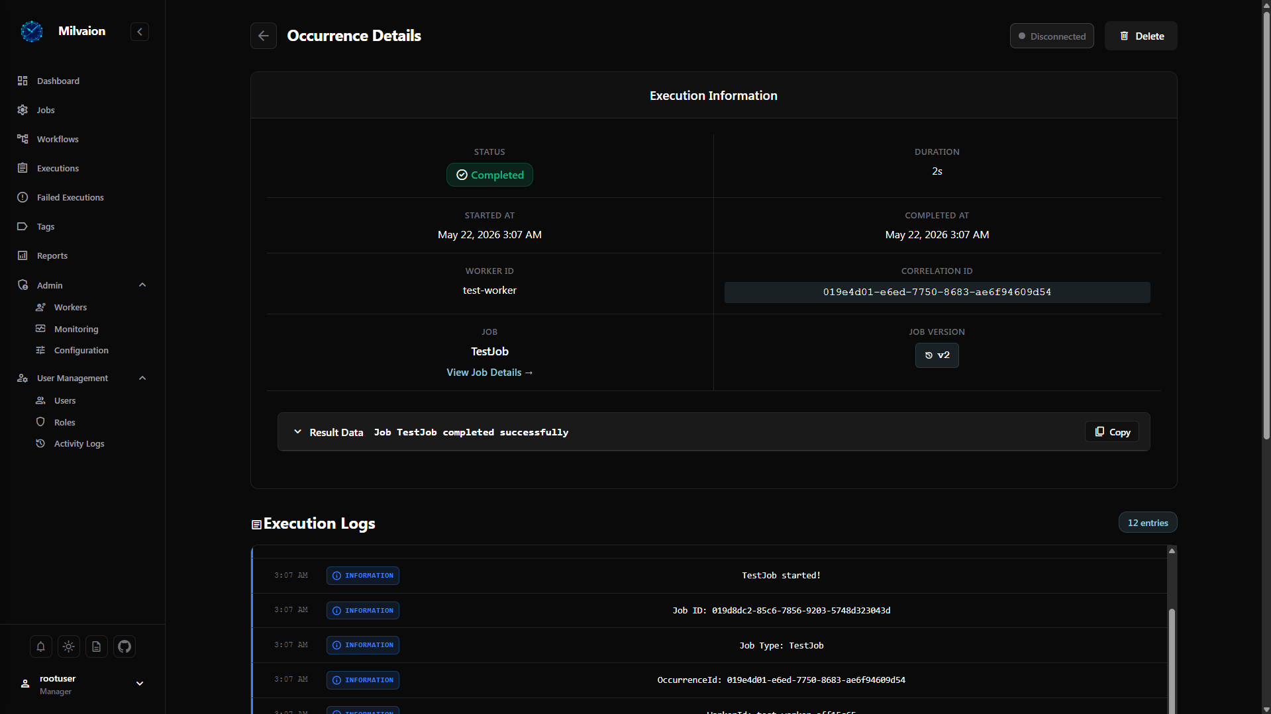Click the v2 job version badge

pos(937,355)
